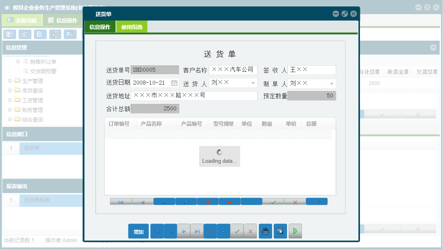
Task: Confirm grid edits with the green checkmark icon
Action: (x=273, y=201)
